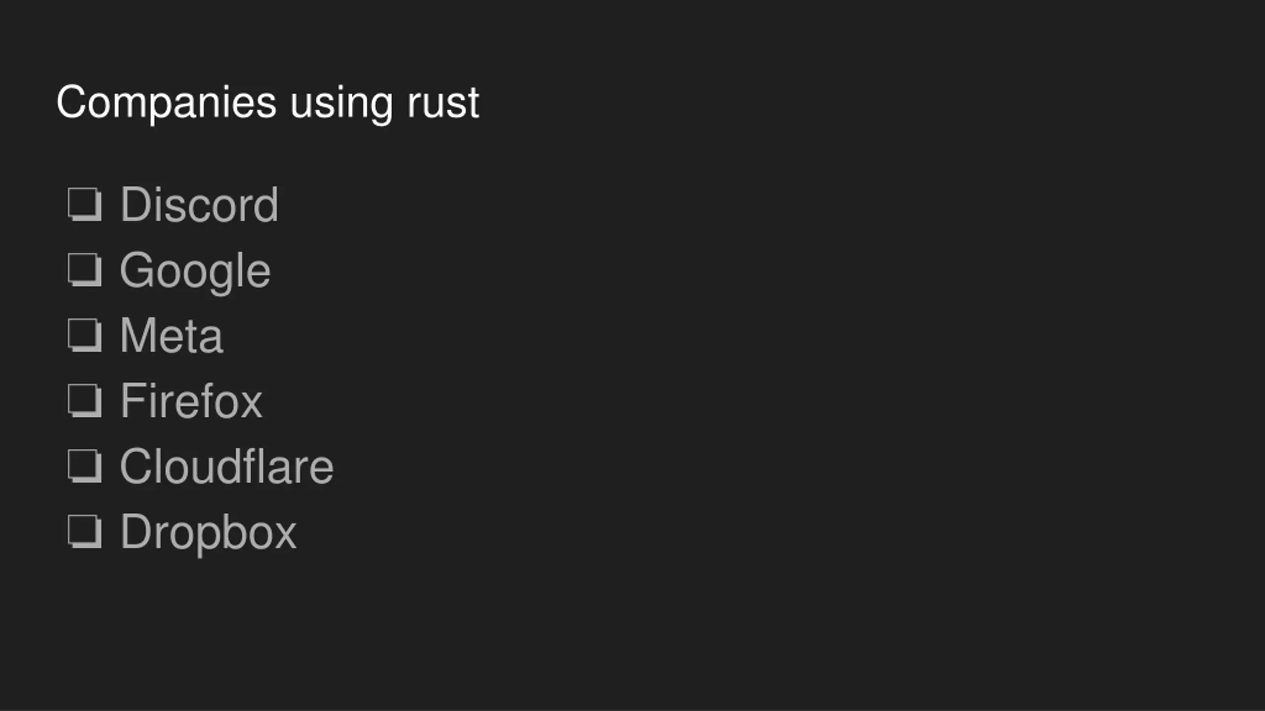Check the box next to Google
The width and height of the screenshot is (1265, 711).
click(84, 270)
